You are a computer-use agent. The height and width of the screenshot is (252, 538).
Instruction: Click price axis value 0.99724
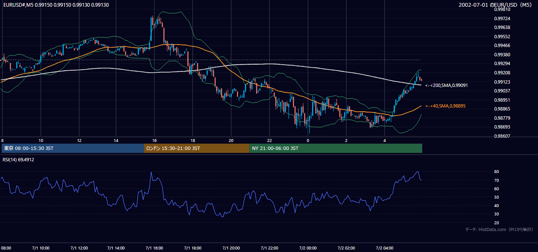[502, 18]
